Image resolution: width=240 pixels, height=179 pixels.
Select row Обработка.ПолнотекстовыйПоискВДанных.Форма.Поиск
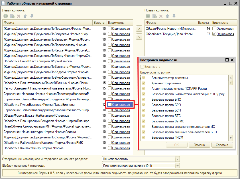(x=46, y=83)
